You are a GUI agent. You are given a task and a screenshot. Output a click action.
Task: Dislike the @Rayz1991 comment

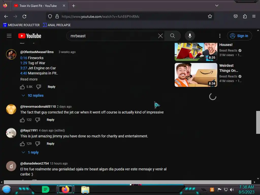pyautogui.click(x=38, y=144)
